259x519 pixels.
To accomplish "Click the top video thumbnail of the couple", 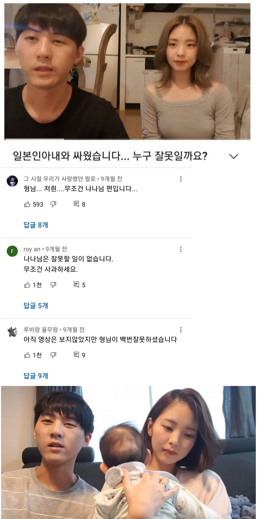I will pyautogui.click(x=127, y=71).
